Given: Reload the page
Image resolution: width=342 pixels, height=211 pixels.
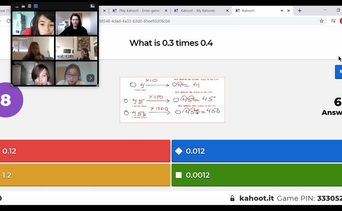Looking at the screenshot, I should 9,21.
